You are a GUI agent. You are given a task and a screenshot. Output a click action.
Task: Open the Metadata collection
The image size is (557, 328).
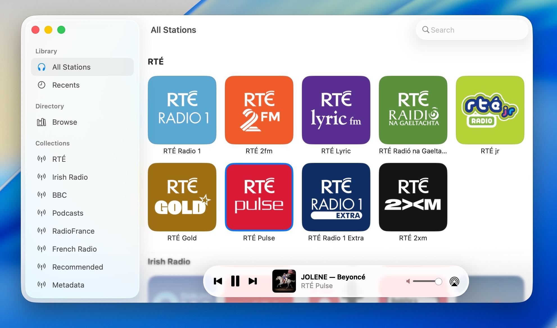(x=82, y=285)
